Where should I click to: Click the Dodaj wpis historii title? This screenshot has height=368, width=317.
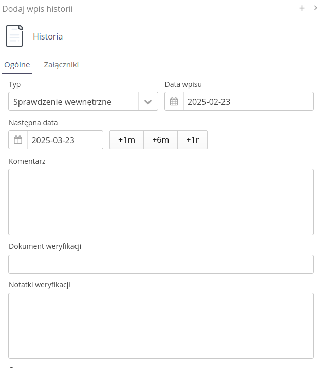click(x=38, y=9)
